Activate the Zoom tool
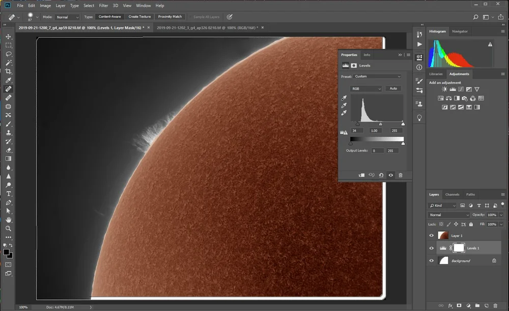509x311 pixels. [x=9, y=229]
